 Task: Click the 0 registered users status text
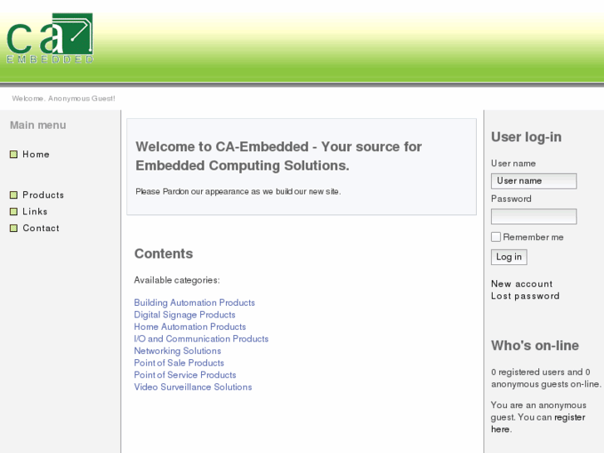[x=546, y=378]
